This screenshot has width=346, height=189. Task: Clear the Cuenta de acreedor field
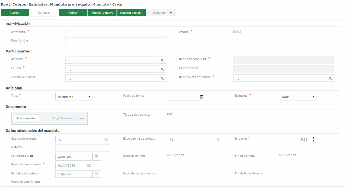[106, 139]
